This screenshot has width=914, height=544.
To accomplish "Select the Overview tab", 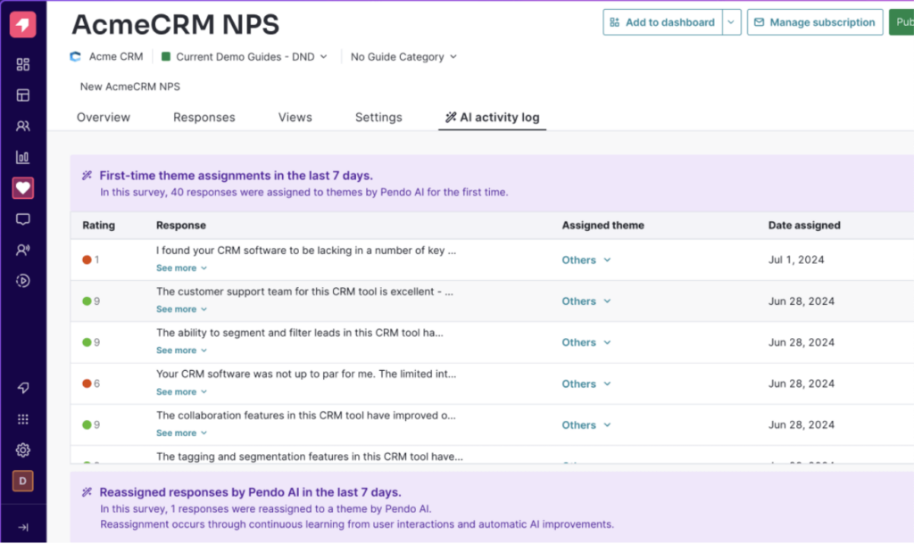I will [103, 117].
